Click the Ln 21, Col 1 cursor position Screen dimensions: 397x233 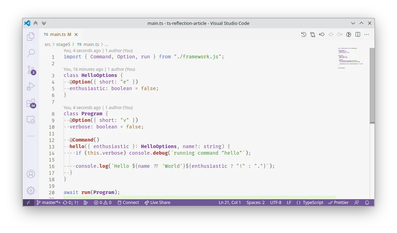(230, 203)
